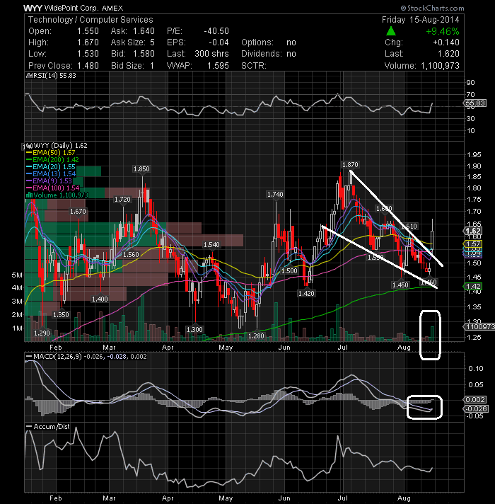Click the 0.002 MACD histogram tag on axis
This screenshot has width=495, height=504.
[475, 399]
